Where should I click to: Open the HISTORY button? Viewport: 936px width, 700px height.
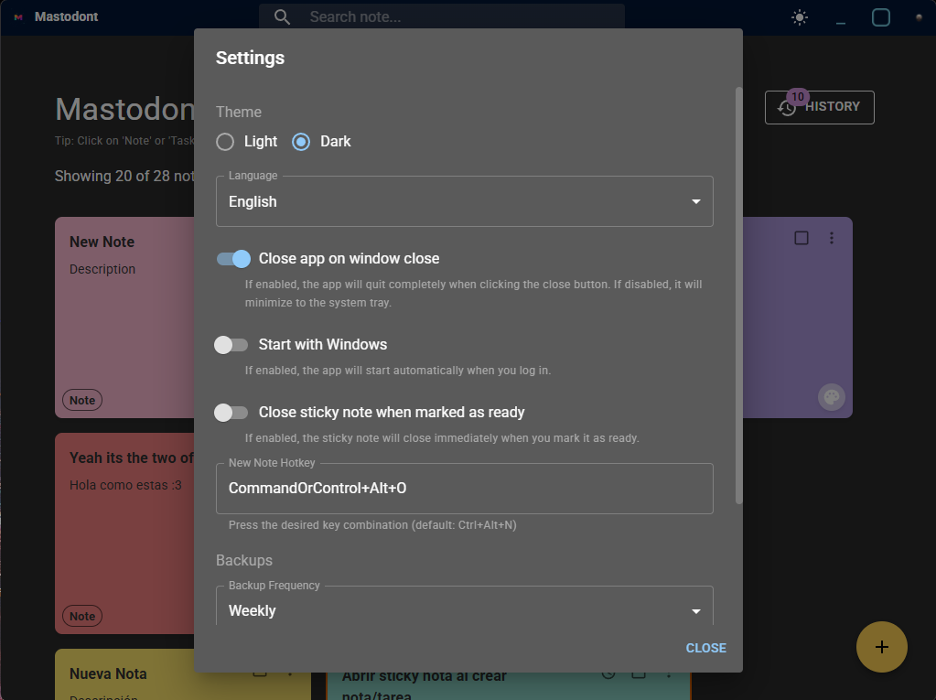819,107
